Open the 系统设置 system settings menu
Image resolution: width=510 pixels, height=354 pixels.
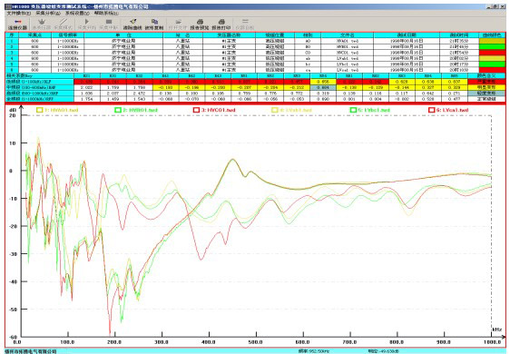coord(77,14)
